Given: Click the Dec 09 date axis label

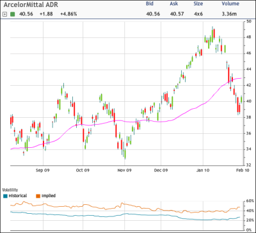Looking at the screenshot, I should click(x=161, y=170).
